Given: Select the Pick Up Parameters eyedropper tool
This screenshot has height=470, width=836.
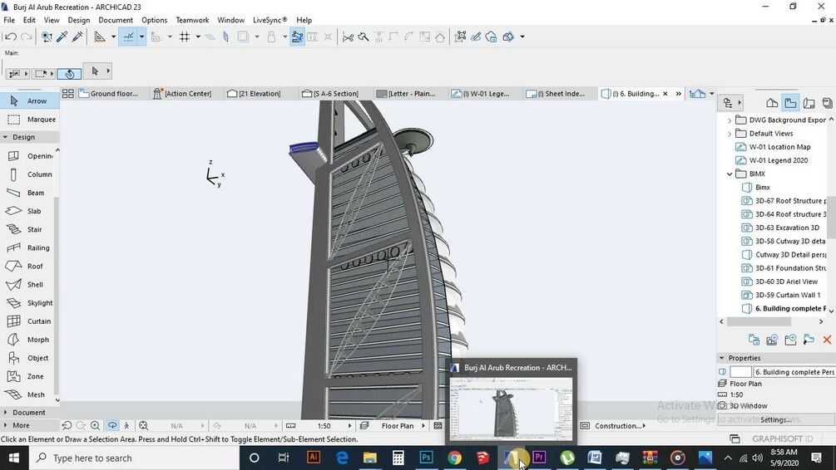Looking at the screenshot, I should pos(62,37).
